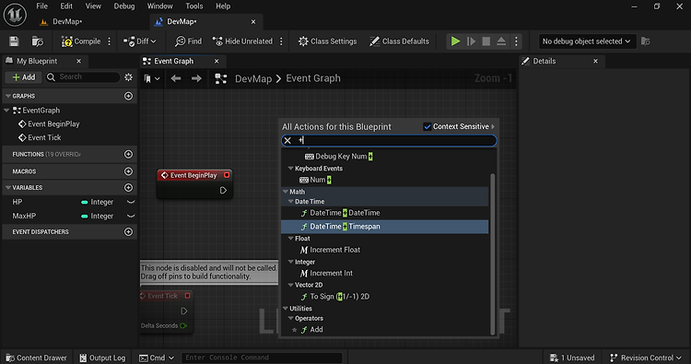This screenshot has height=364, width=691.
Task: Open the graph bookmarks dropdown
Action: (152, 78)
